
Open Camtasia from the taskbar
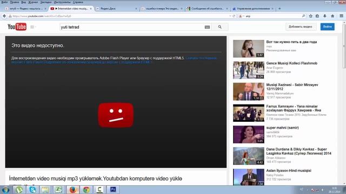99,190
